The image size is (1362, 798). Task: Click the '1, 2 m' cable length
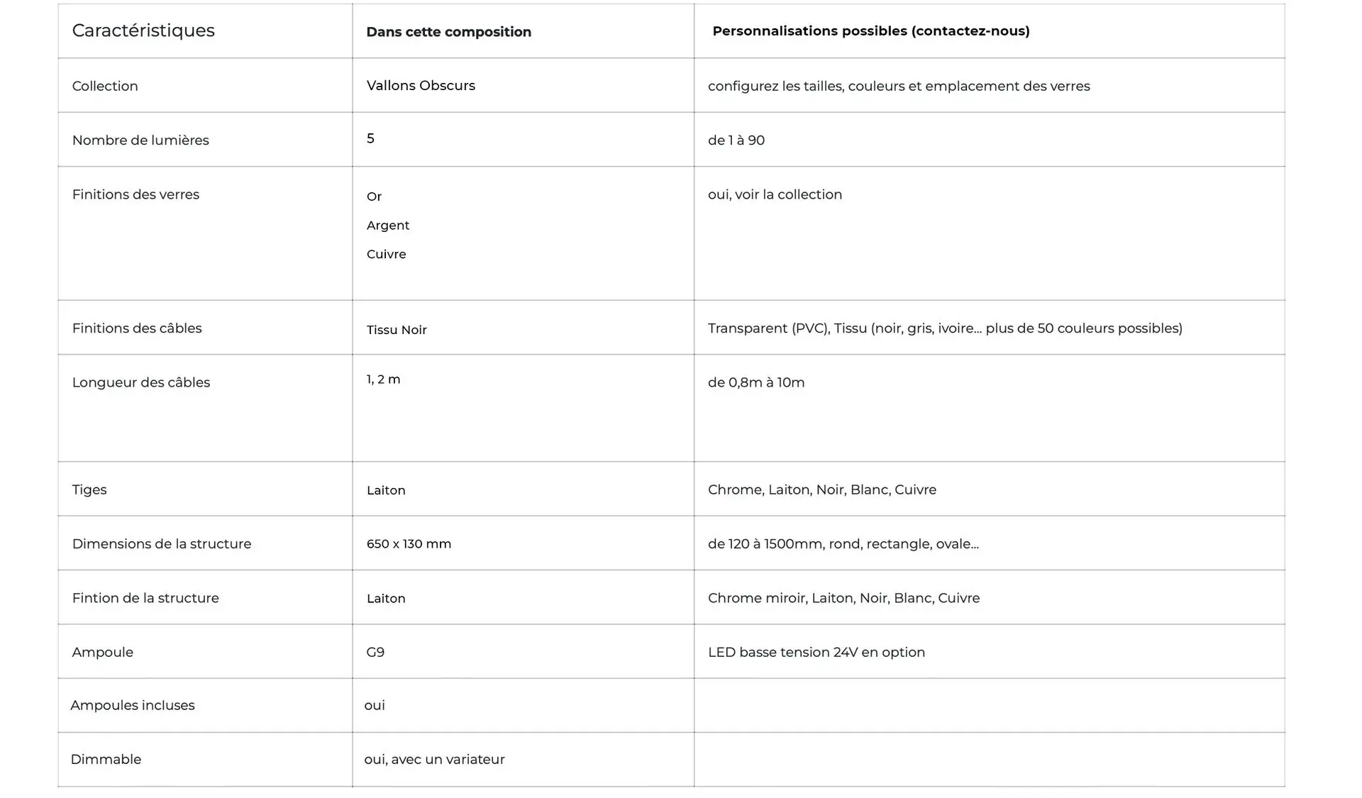[383, 379]
